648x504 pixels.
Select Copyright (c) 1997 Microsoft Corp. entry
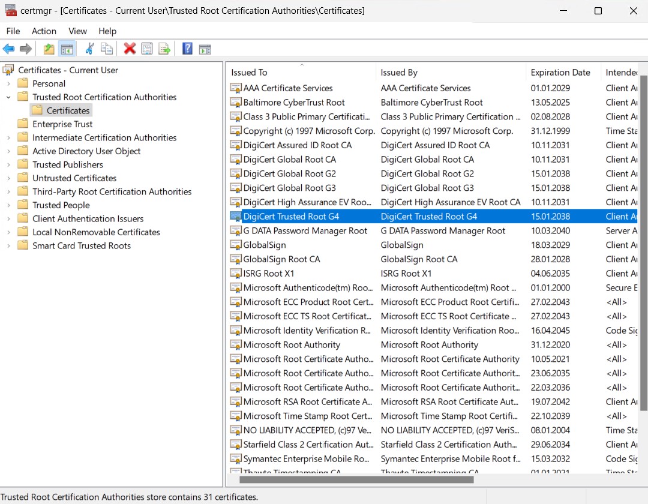pos(309,131)
